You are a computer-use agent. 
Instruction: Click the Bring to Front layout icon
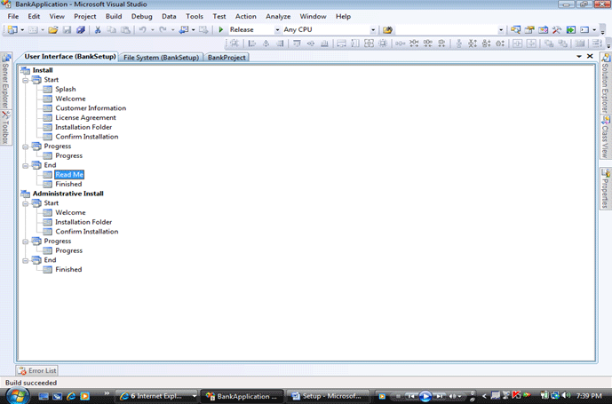(549, 44)
